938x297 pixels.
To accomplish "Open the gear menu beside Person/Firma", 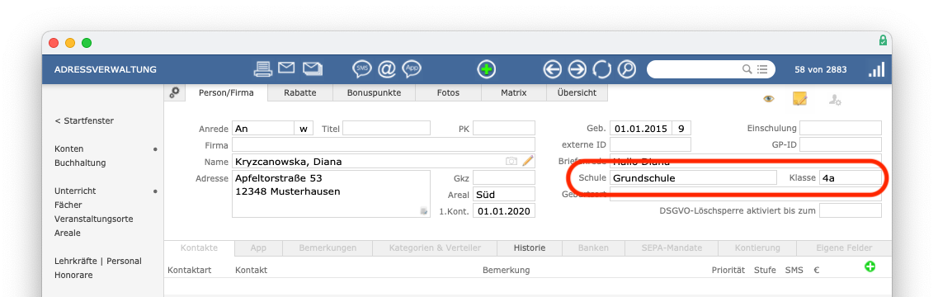I will [174, 92].
